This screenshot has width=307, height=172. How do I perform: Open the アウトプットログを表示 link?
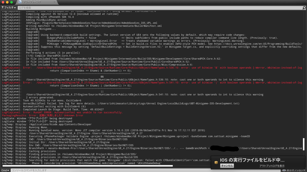(272, 166)
